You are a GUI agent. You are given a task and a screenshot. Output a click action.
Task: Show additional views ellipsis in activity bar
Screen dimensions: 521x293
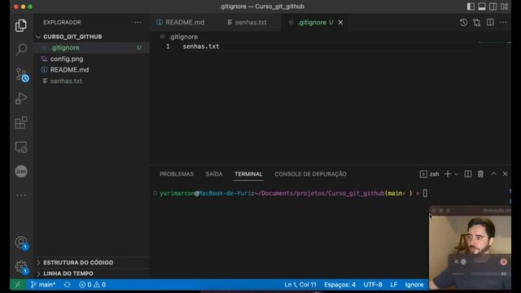click(21, 195)
